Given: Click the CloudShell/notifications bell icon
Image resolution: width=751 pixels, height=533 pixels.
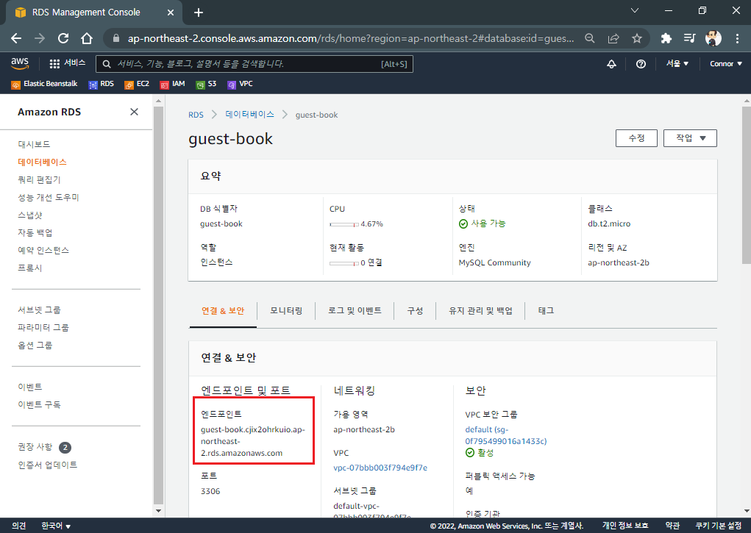Looking at the screenshot, I should pyautogui.click(x=611, y=64).
